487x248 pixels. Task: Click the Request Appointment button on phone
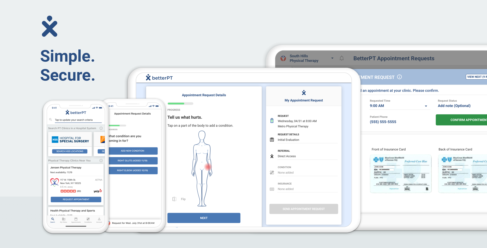click(76, 199)
